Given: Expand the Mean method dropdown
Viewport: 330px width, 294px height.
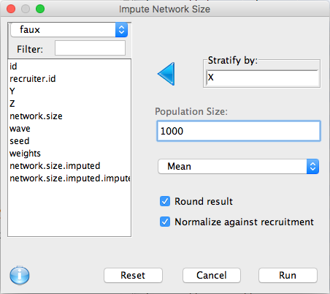Looking at the screenshot, I should coord(239,167).
